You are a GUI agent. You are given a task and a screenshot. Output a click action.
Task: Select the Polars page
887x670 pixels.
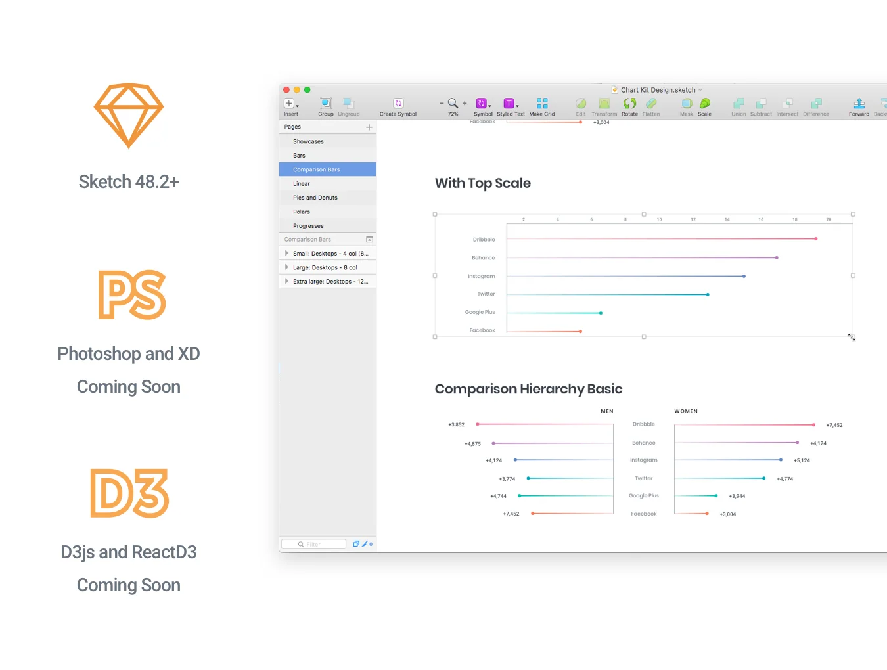328,212
